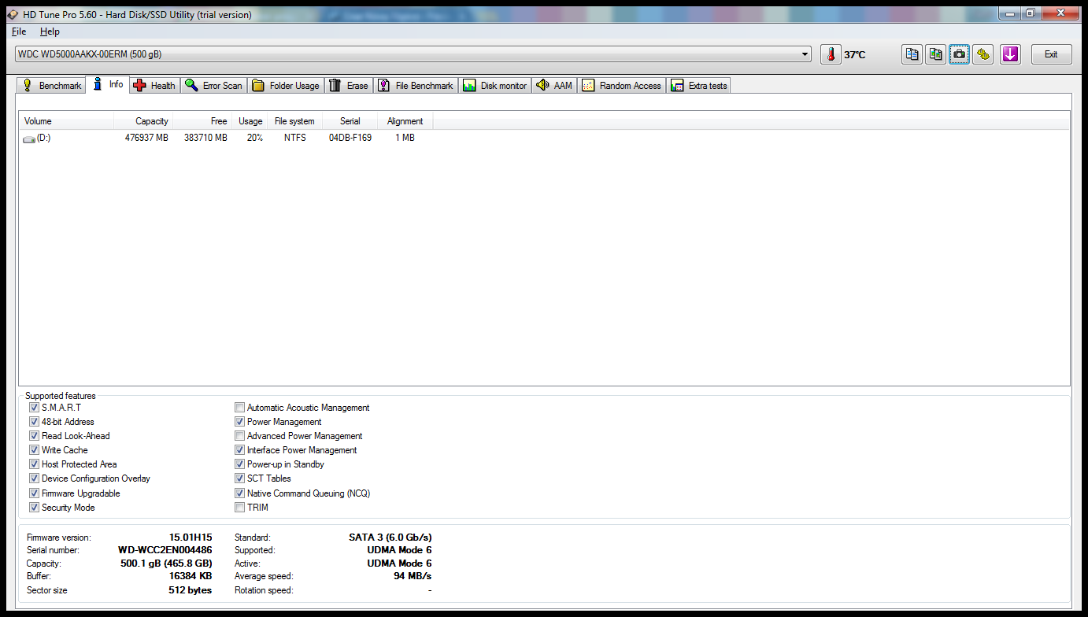Sort by the Volume column header
The width and height of the screenshot is (1088, 617).
point(66,121)
